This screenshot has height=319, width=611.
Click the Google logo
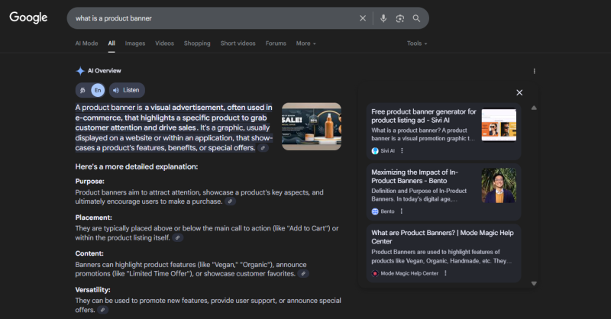[28, 18]
